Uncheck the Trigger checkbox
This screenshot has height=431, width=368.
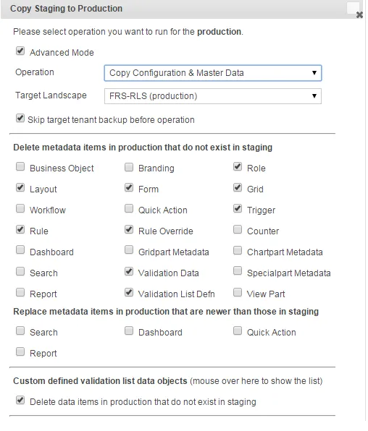click(238, 208)
